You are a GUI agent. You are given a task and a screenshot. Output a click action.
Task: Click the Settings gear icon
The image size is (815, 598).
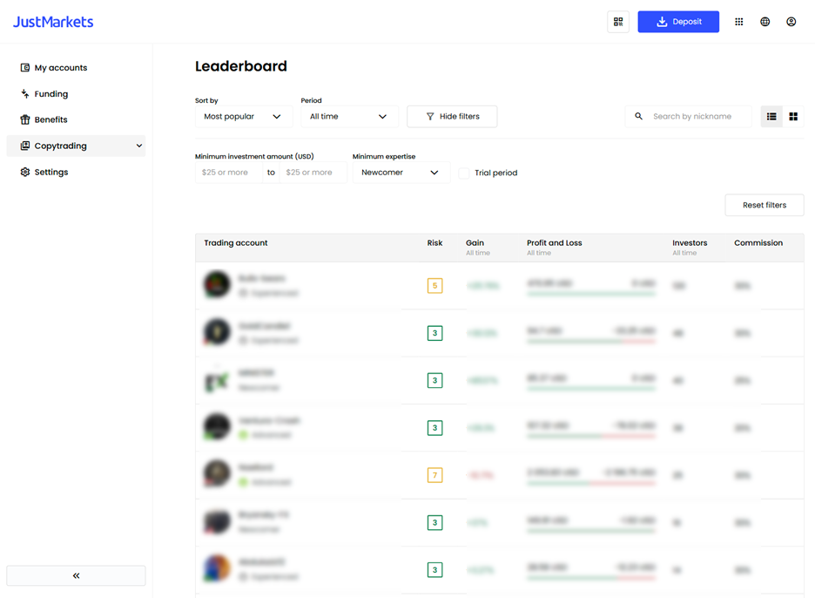[x=25, y=172]
